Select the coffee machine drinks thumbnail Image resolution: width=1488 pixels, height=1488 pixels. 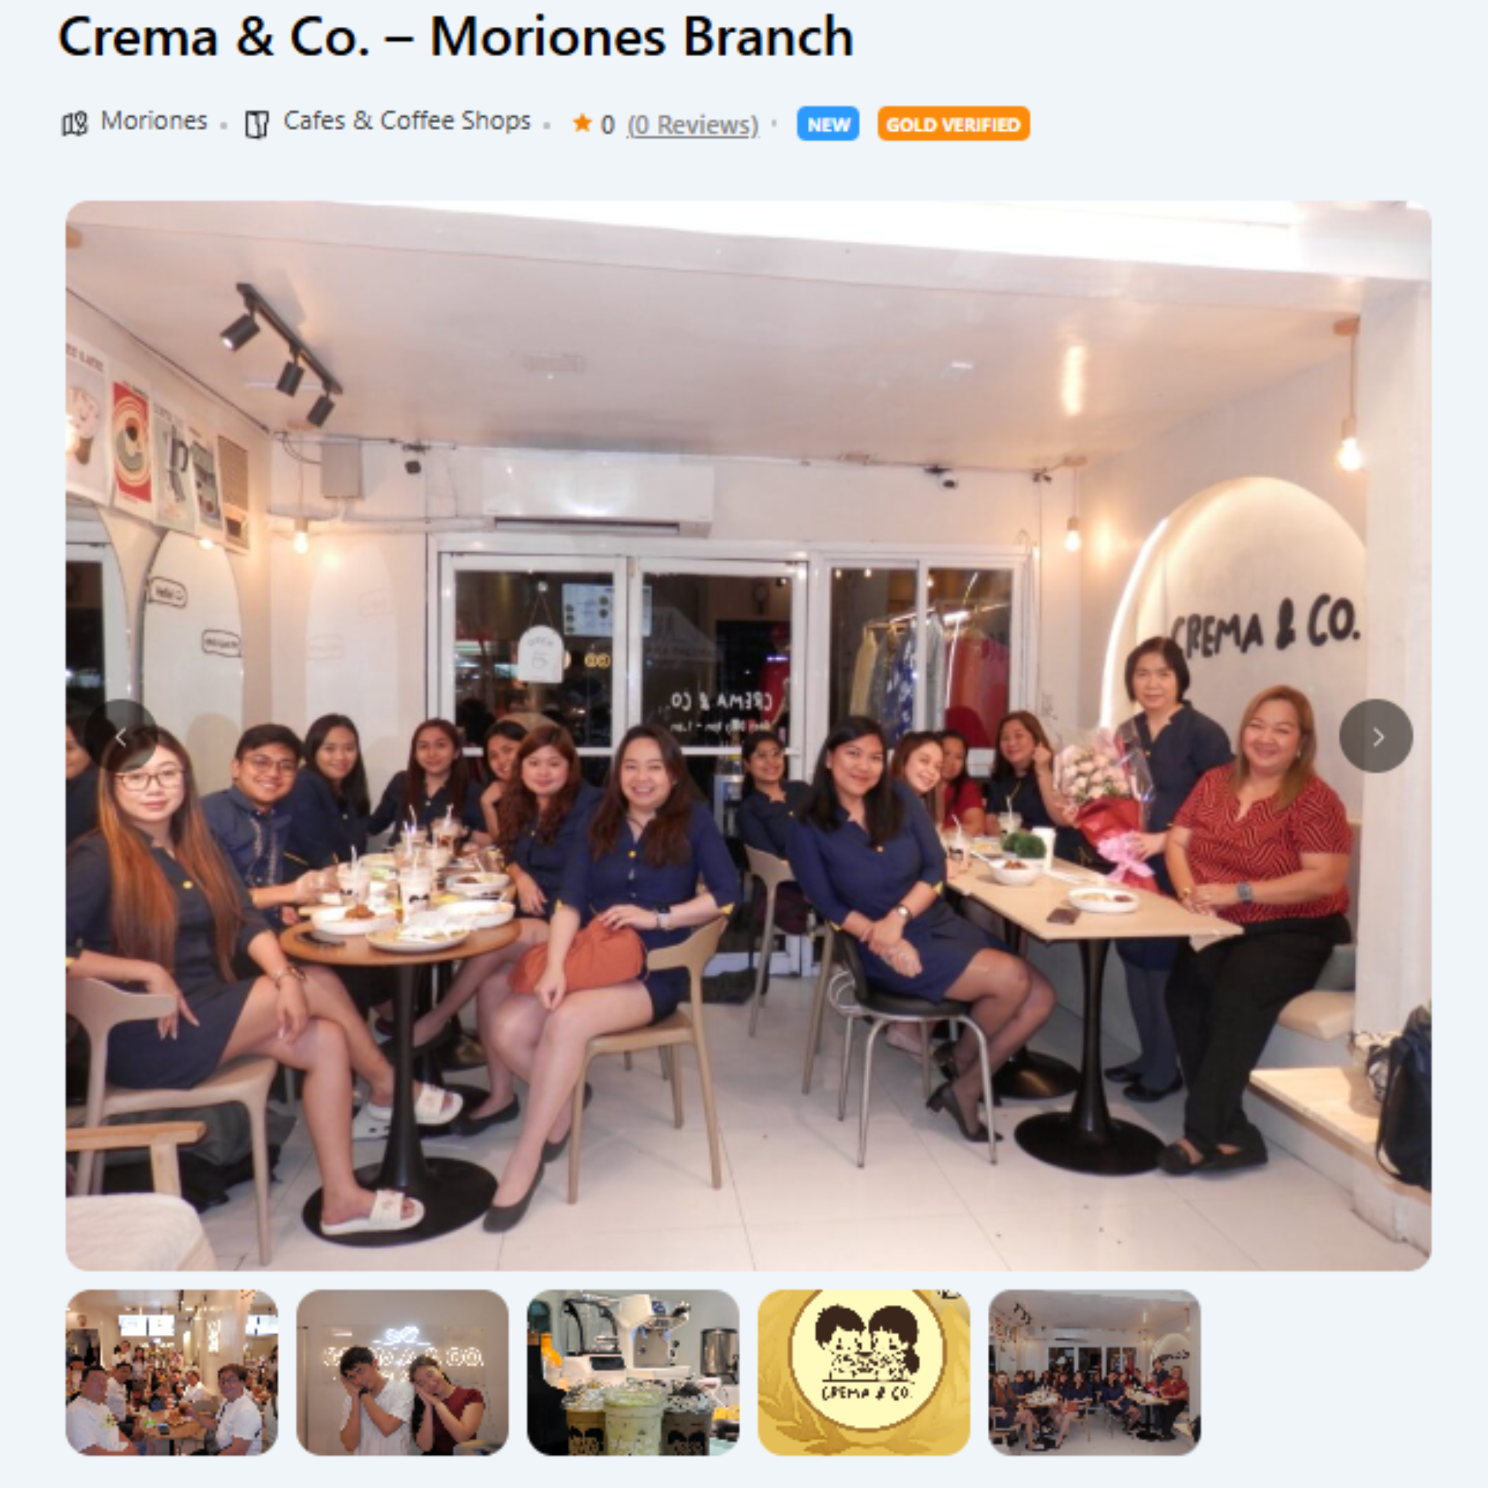tap(633, 1372)
